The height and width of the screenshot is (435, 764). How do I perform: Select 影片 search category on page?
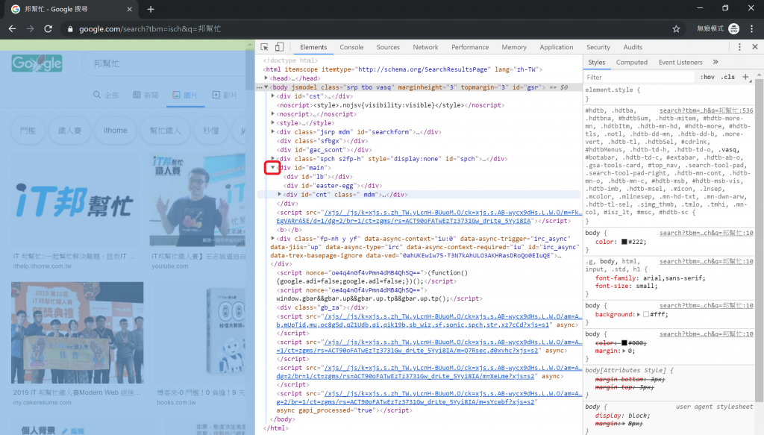[x=225, y=95]
